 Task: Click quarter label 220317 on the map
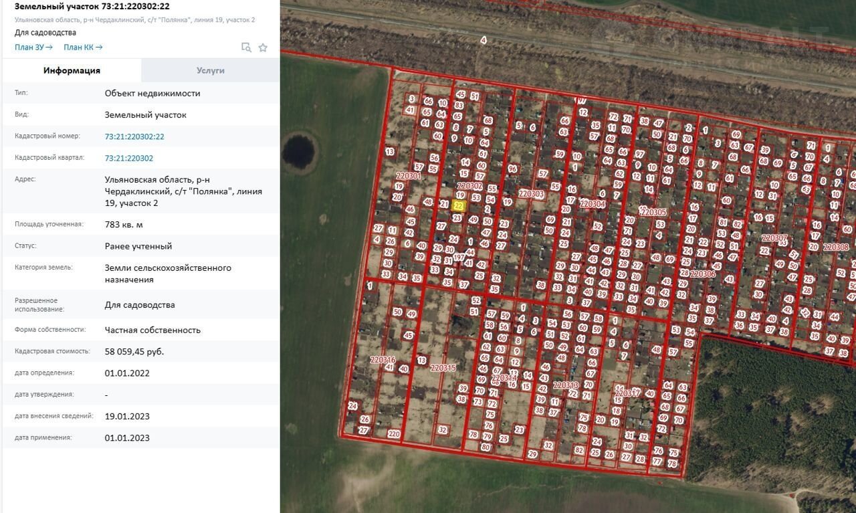[627, 393]
